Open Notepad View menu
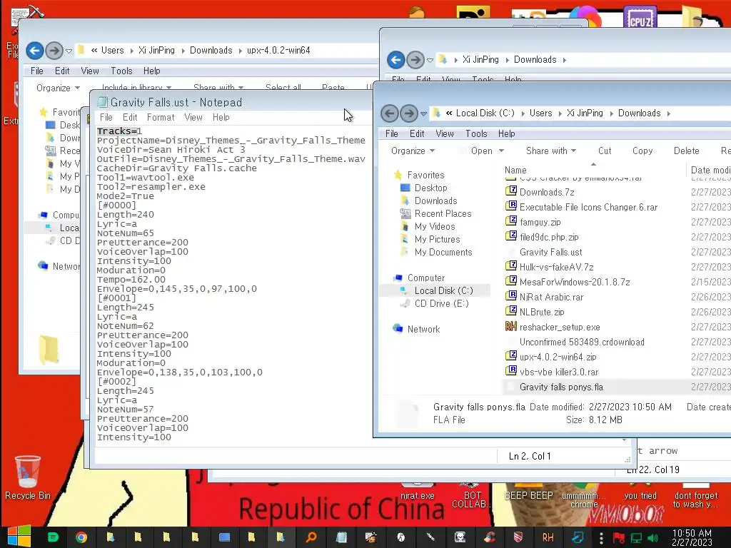The image size is (731, 548). click(x=193, y=118)
